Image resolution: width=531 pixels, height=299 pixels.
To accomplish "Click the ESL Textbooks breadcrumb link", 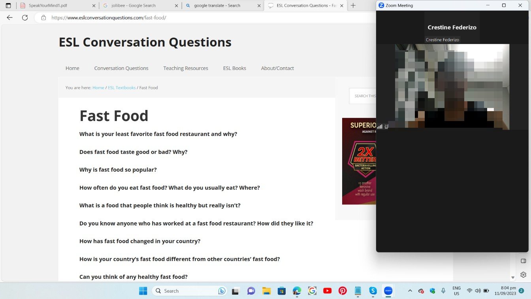I will pos(122,87).
